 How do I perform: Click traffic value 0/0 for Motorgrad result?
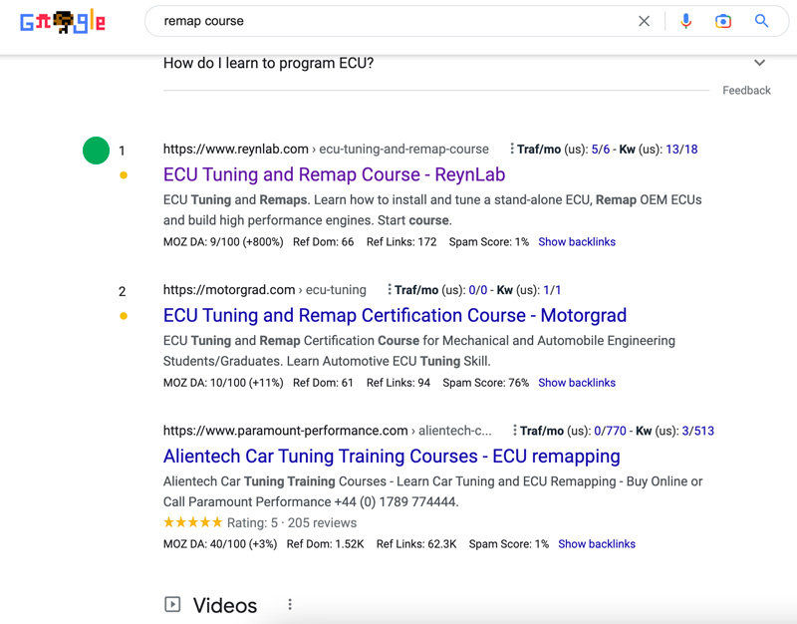pyautogui.click(x=478, y=290)
